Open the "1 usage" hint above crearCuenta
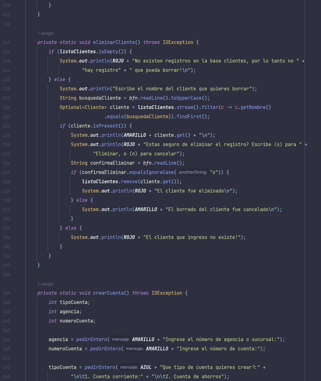This screenshot has width=321, height=381. pyautogui.click(x=45, y=284)
